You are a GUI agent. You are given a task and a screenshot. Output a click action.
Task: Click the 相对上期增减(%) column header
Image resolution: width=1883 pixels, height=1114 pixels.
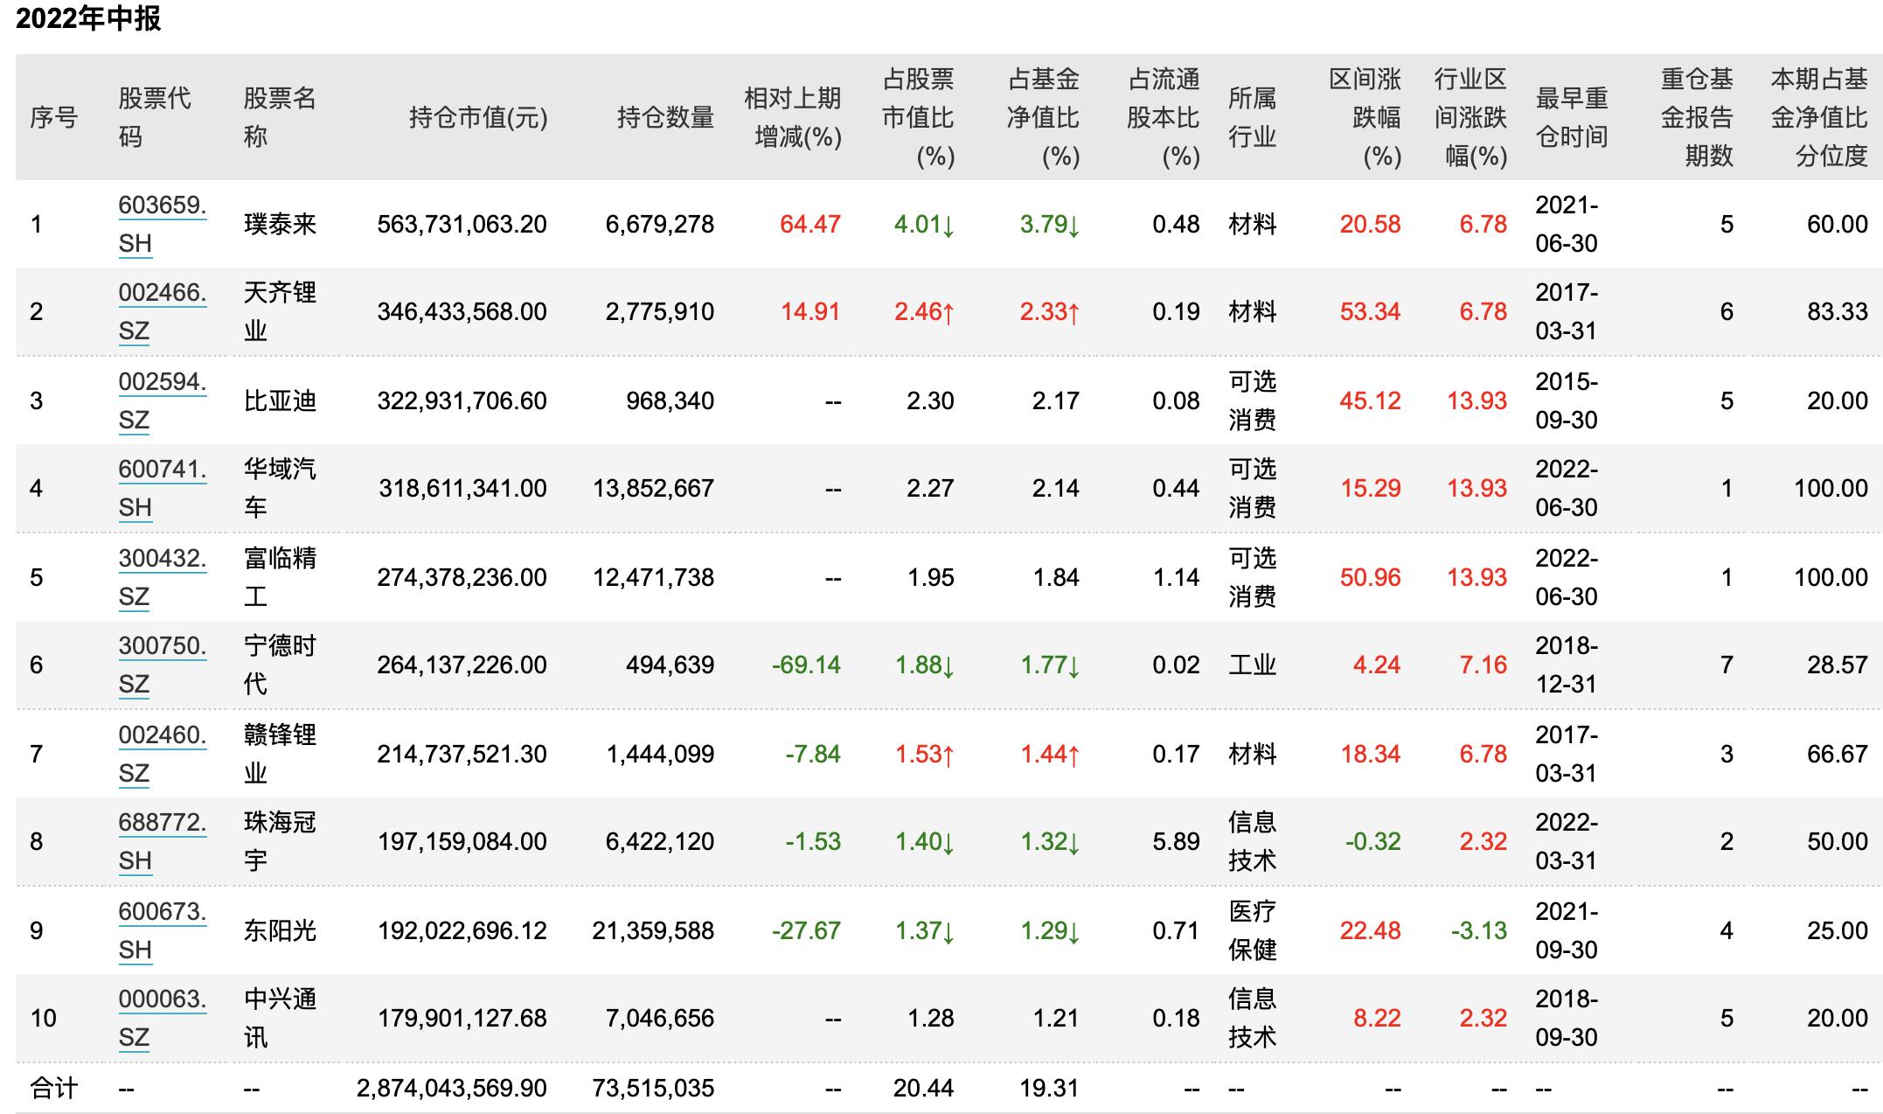793,117
